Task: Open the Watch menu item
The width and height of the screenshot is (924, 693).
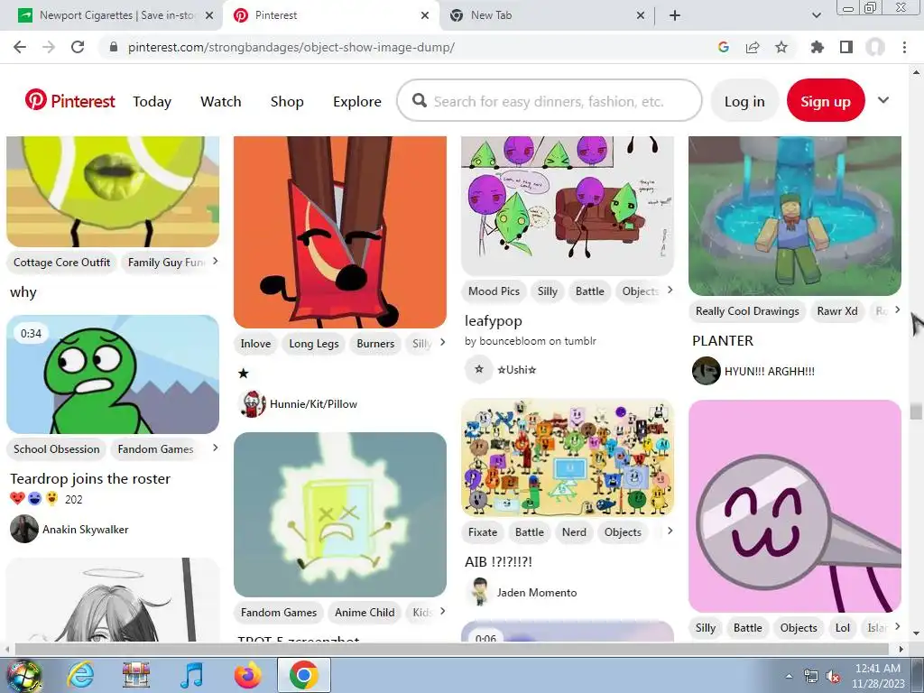Action: [x=221, y=101]
